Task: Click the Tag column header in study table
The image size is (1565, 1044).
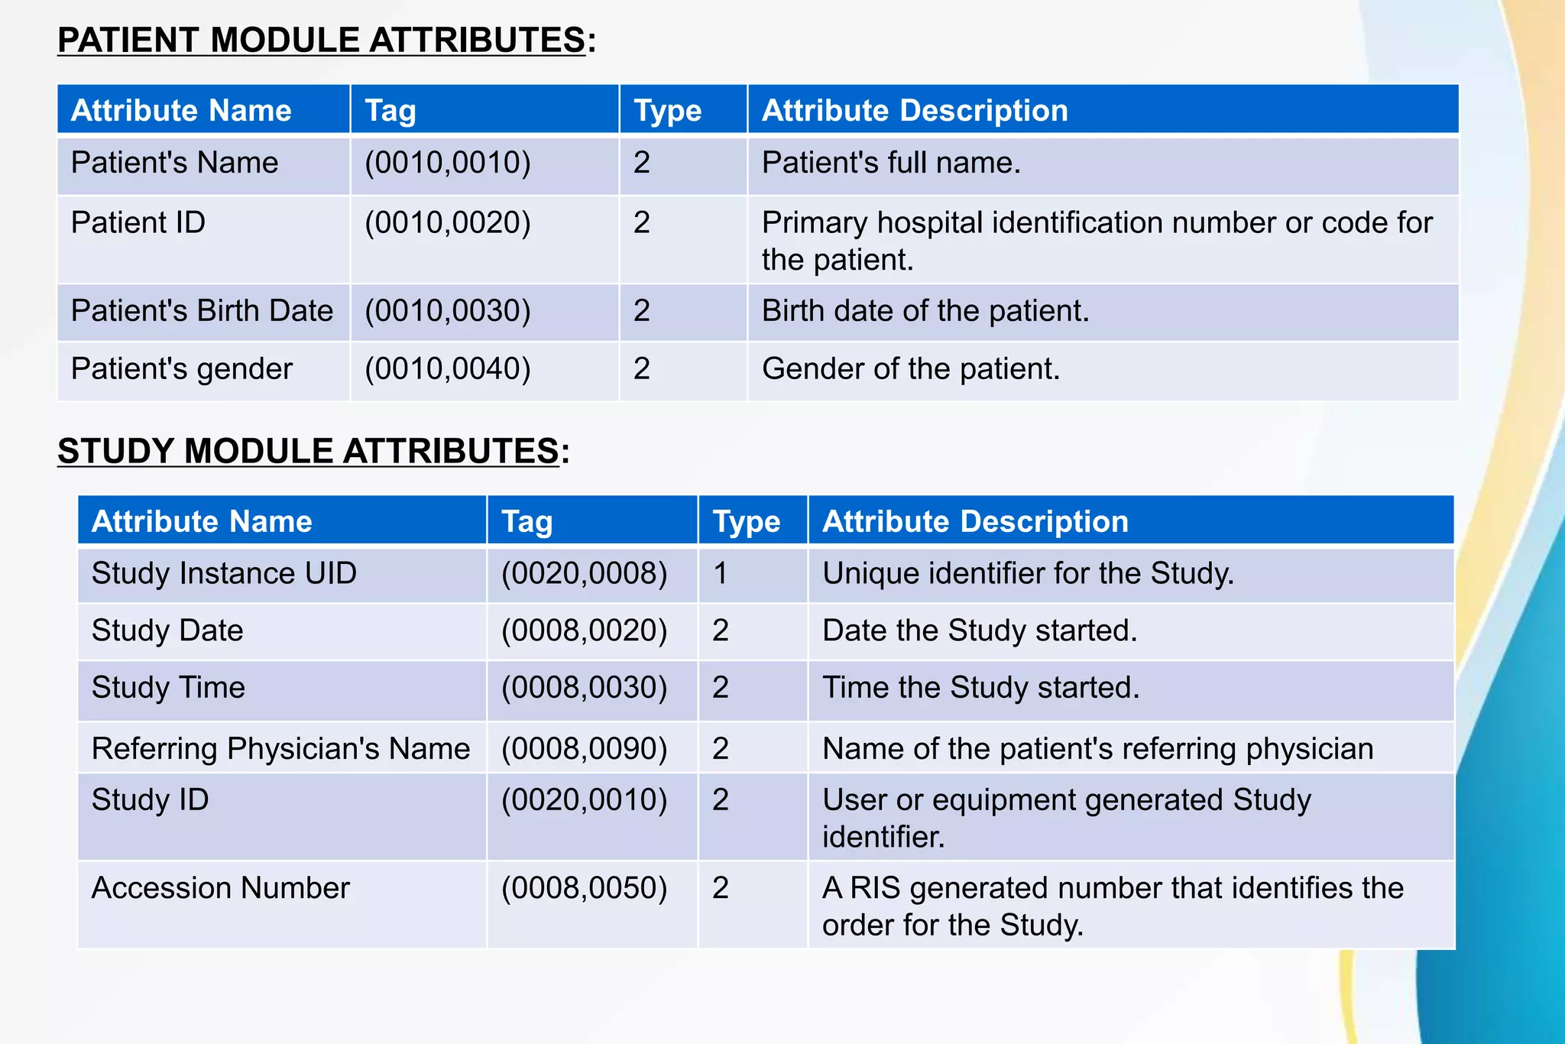Action: pyautogui.click(x=527, y=521)
